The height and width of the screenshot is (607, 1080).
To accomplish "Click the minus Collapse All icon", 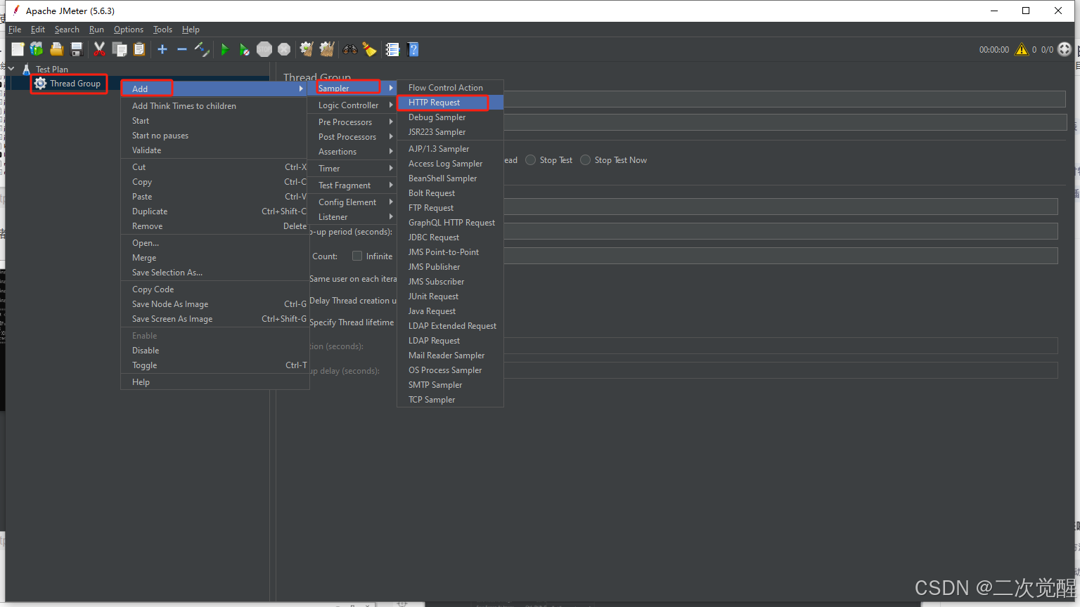I will click(181, 49).
